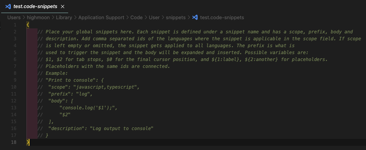This screenshot has width=366, height=150.
Task: Open the snippets breadcrumb segment
Action: tap(176, 17)
